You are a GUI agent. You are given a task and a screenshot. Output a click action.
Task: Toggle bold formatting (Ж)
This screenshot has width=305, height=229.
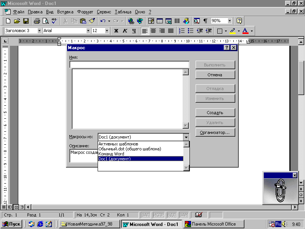[116, 31]
